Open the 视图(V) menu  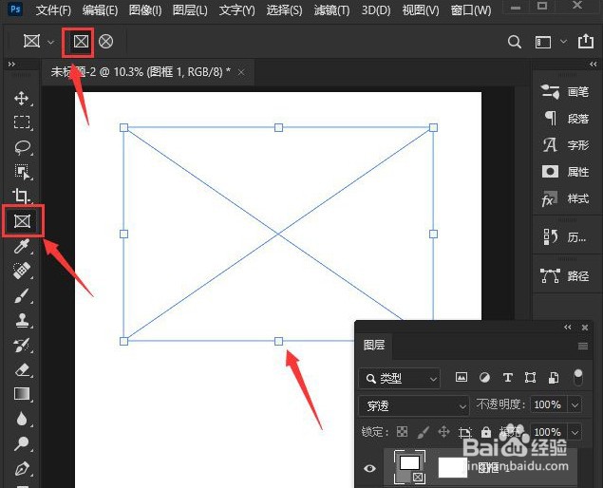coord(421,10)
